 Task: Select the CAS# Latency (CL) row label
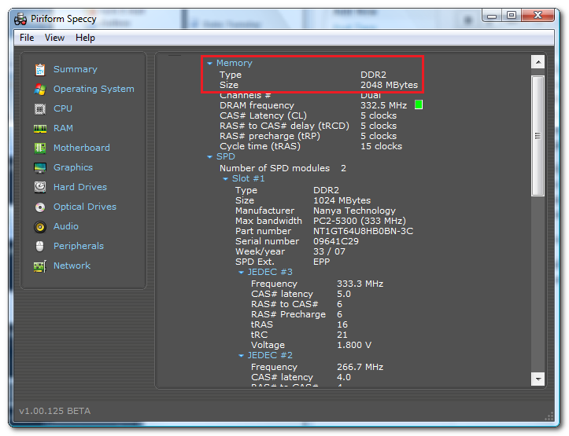click(x=263, y=115)
